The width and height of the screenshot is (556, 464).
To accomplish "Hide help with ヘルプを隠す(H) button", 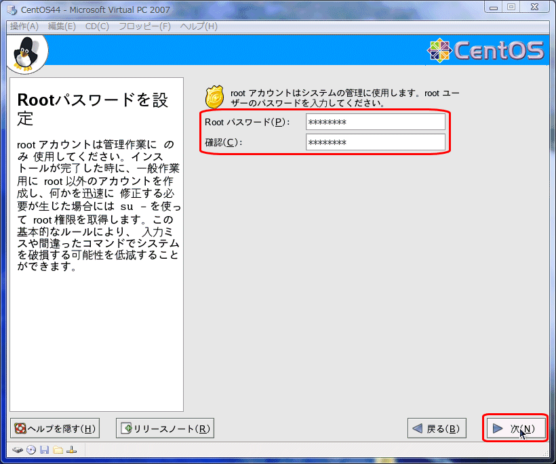I will click(x=55, y=429).
